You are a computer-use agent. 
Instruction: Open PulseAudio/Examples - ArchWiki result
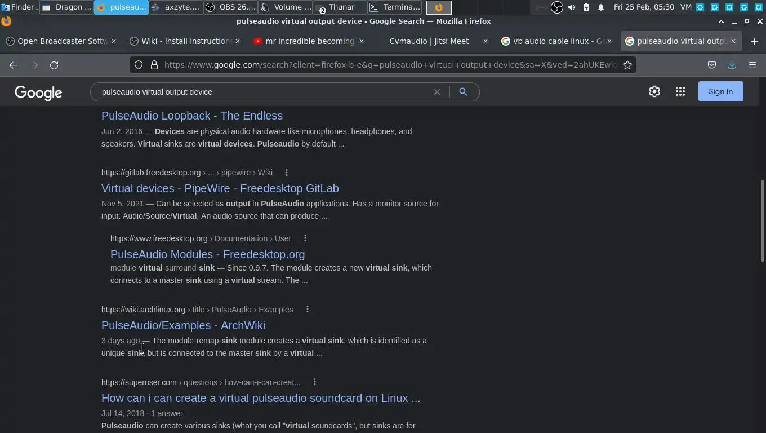183,325
